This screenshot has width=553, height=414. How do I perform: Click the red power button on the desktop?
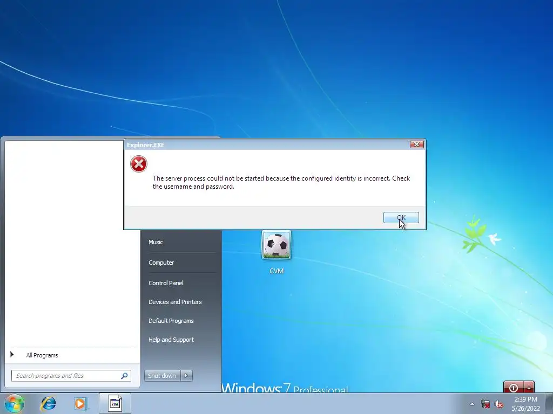514,388
